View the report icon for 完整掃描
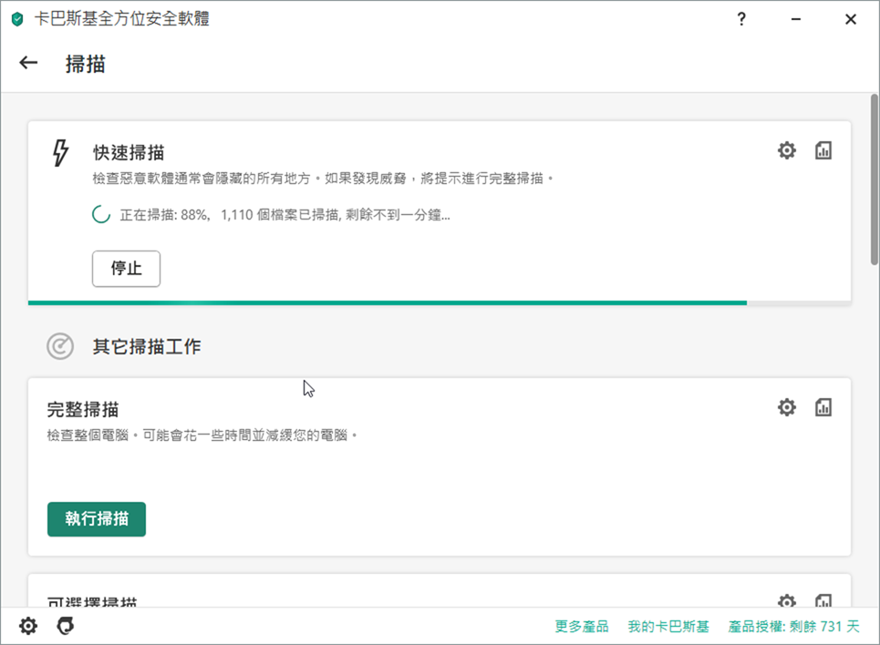The width and height of the screenshot is (880, 645). point(823,407)
